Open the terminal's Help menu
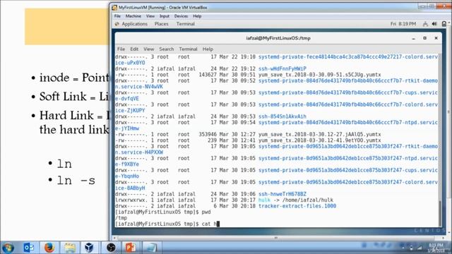This screenshot has width=452, height=254. [208, 49]
